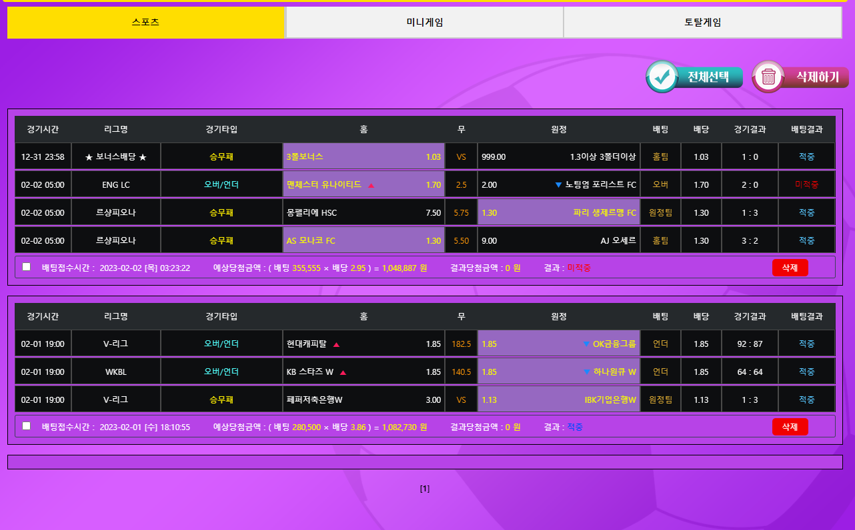Click the trash can icon on 삭제하기
The width and height of the screenshot is (855, 530).
tap(768, 77)
